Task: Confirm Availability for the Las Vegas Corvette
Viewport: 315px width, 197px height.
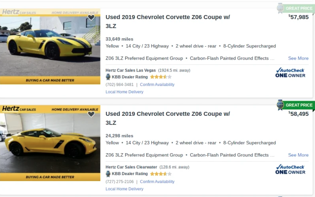Action: (157, 84)
